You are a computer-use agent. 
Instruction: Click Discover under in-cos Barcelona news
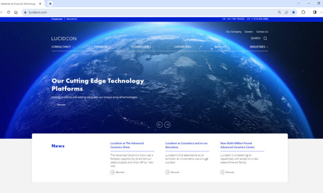(x=173, y=172)
